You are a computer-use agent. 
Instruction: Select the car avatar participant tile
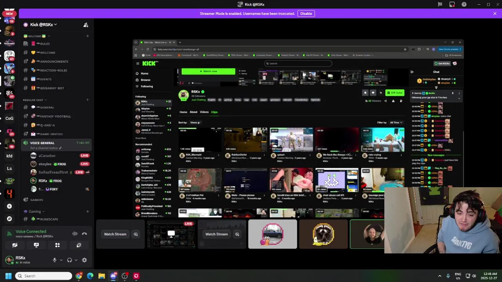[273, 234]
